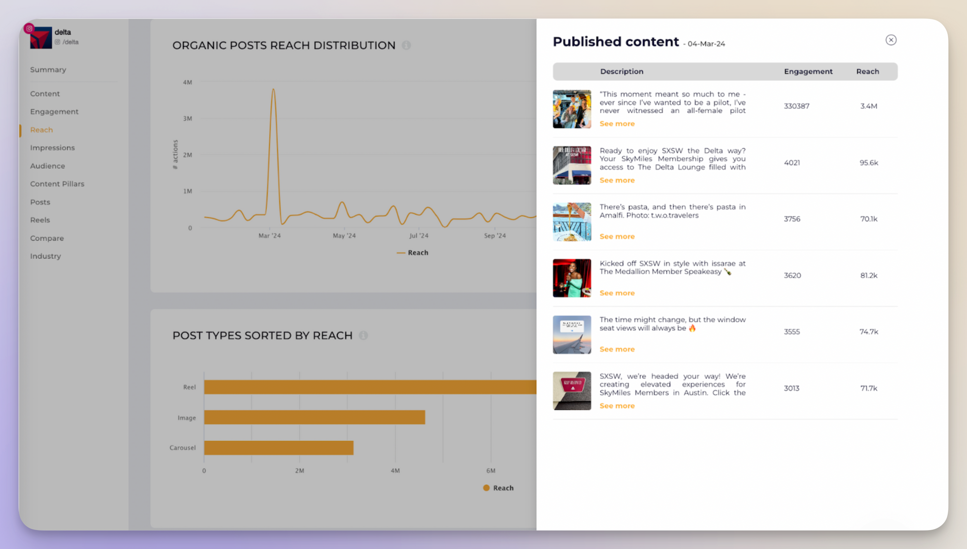Expand the Reels navigation section
The image size is (967, 549).
(40, 220)
